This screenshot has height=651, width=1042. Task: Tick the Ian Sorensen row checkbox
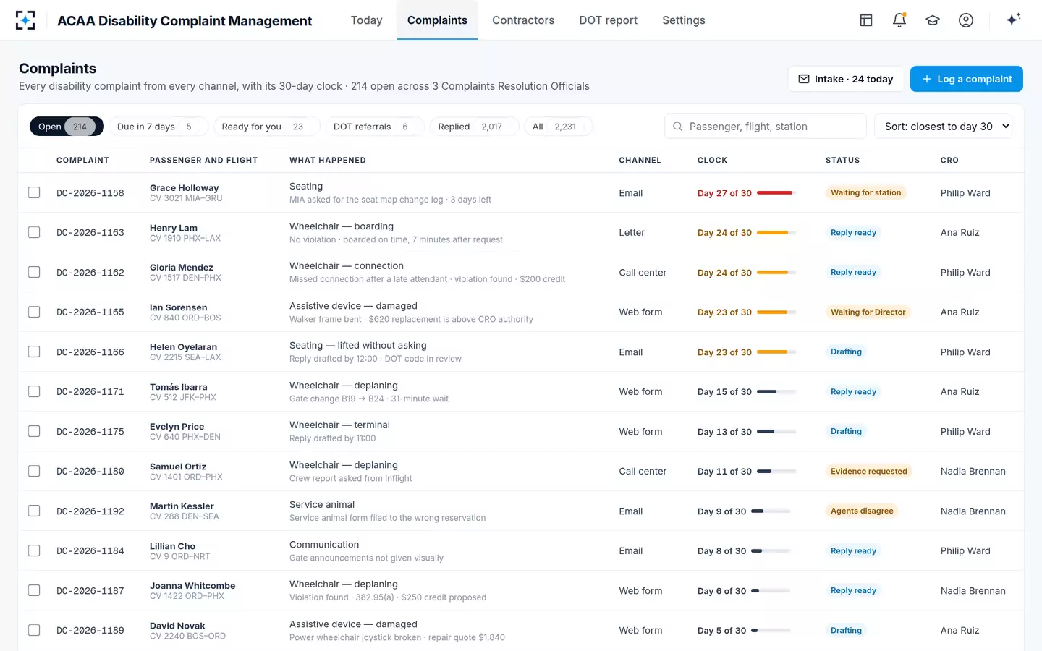tap(34, 312)
